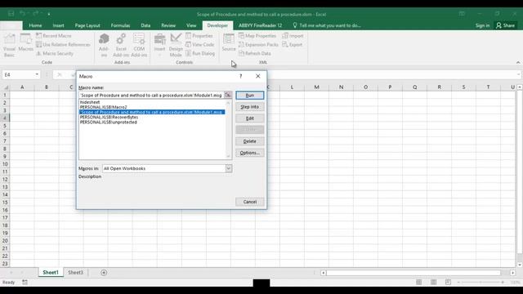Click Delete button in Macro dialog
This screenshot has width=523, height=294.
pyautogui.click(x=249, y=141)
